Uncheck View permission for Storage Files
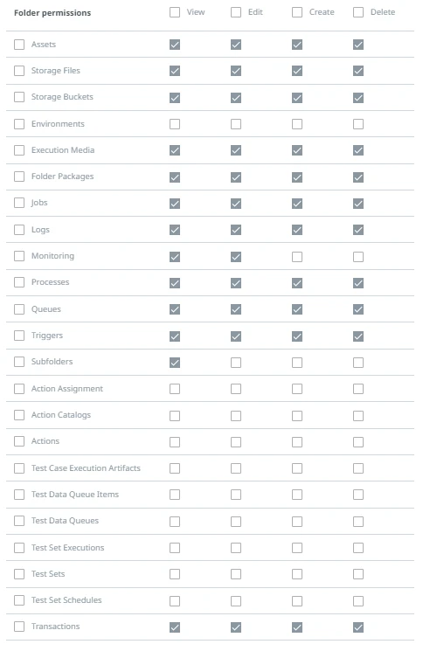The height and width of the screenshot is (651, 430). click(175, 71)
